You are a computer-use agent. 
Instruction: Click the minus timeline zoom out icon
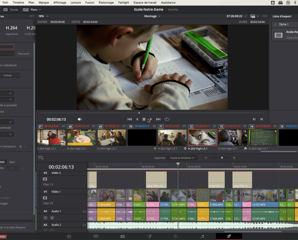coord(206,158)
